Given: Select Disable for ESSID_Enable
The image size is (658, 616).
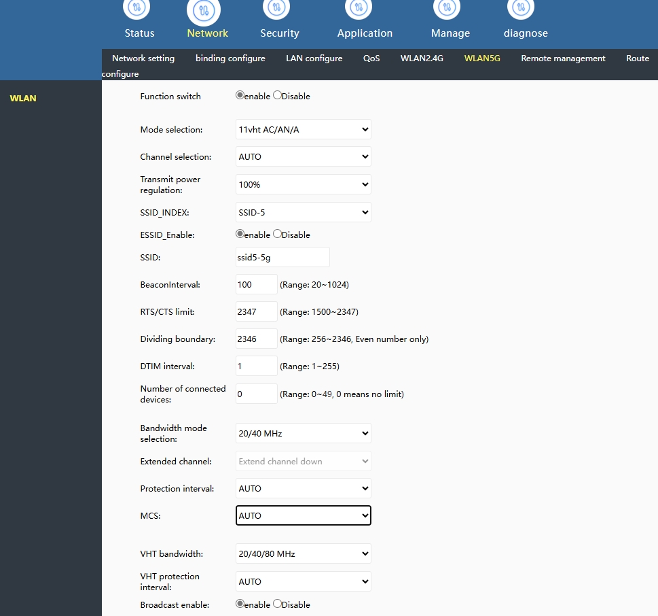Looking at the screenshot, I should [x=277, y=234].
